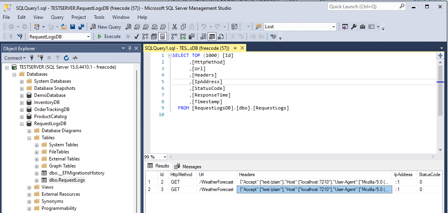Click the Disconnect icon in Object Explorer
The height and width of the screenshot is (213, 448).
40,58
